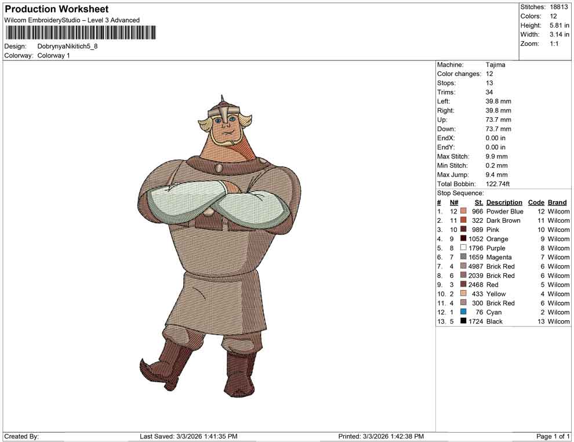Click the Black color swatch in row 13
The image size is (574, 442).
(463, 321)
